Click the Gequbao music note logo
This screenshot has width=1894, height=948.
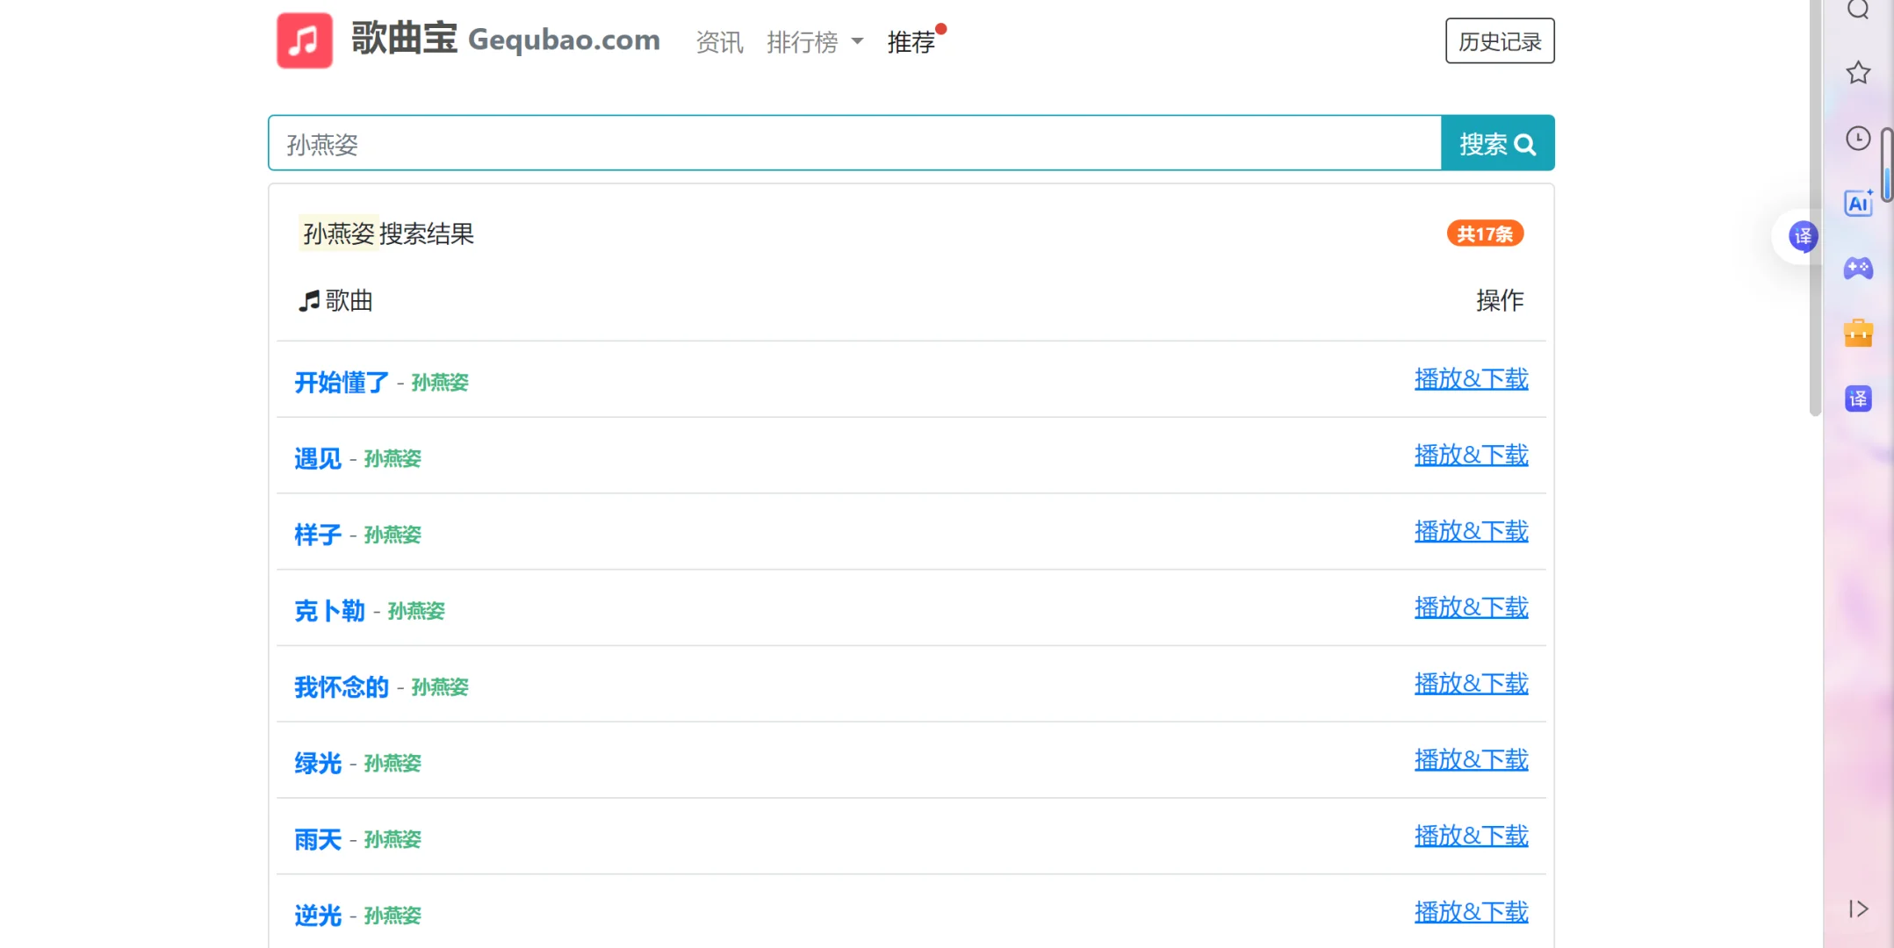tap(304, 40)
